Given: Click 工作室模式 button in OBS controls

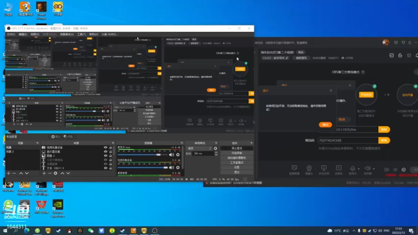Looking at the screenshot, I should [x=237, y=162].
